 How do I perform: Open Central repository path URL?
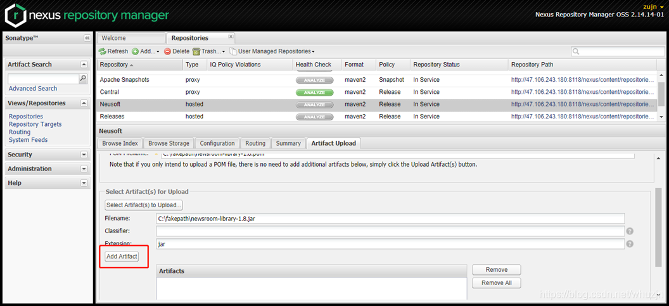[x=582, y=92]
